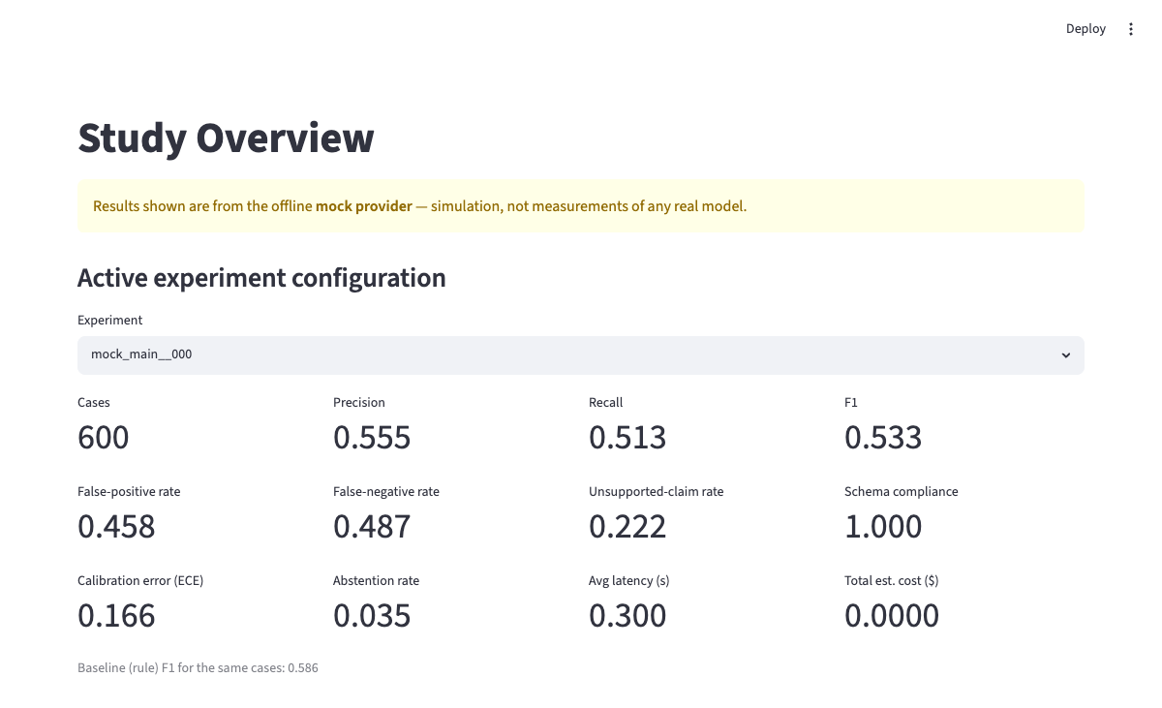
Task: Click the Experiment field label
Action: [109, 320]
